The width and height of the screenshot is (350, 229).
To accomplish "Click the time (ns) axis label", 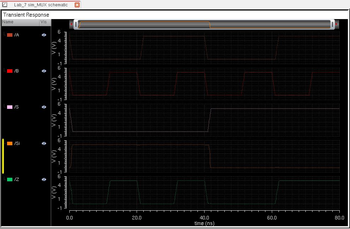I will [204, 223].
